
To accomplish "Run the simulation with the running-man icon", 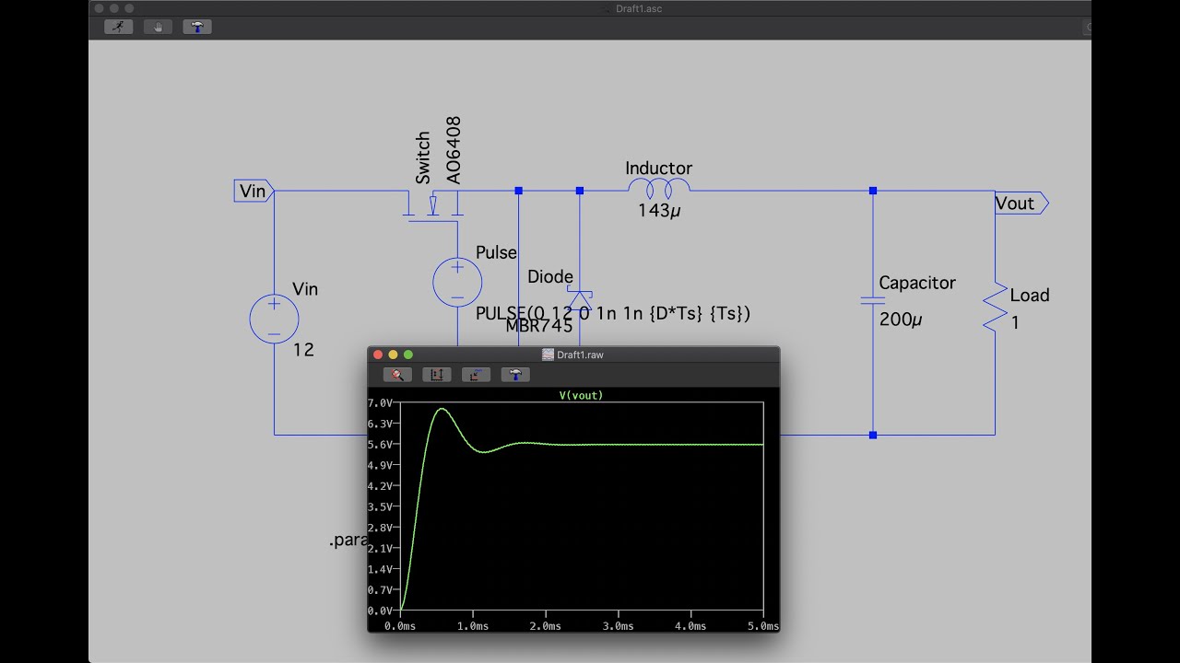I will pos(118,27).
